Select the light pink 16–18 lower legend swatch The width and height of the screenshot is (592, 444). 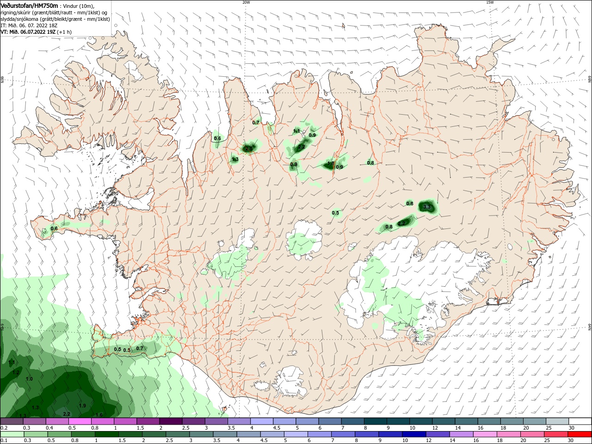pos(485,434)
